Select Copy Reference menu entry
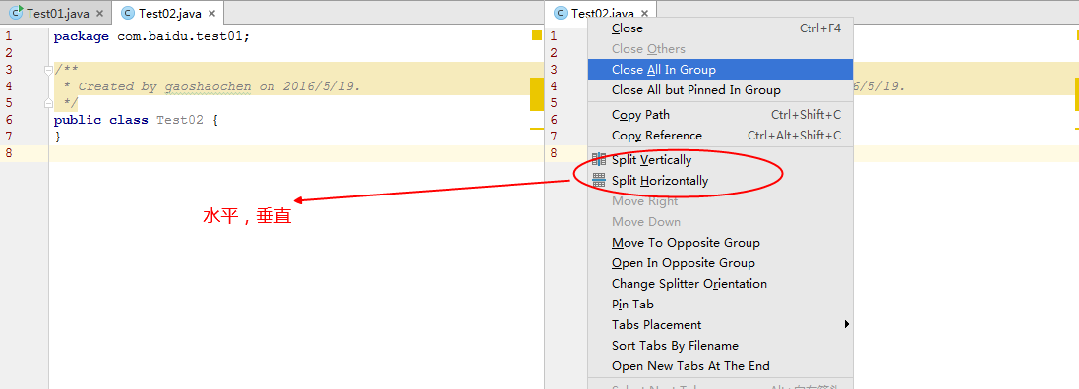 (720, 136)
